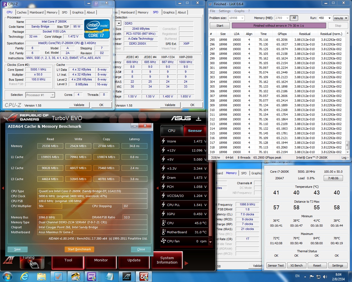Click the sensor list scrollbar down arrow
This screenshot has width=352, height=282.
tap(211, 242)
